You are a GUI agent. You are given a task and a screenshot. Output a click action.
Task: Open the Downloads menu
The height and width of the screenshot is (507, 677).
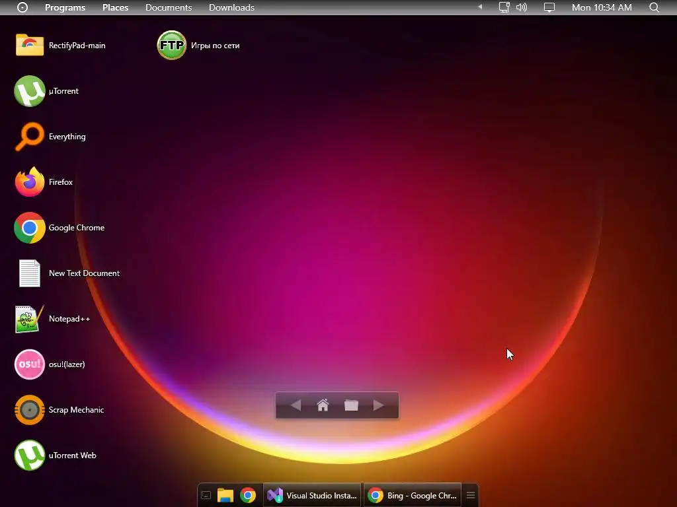click(231, 7)
